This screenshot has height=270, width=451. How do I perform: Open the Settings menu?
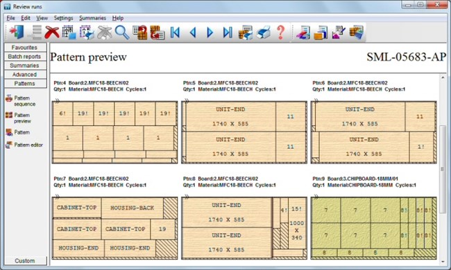(x=64, y=18)
